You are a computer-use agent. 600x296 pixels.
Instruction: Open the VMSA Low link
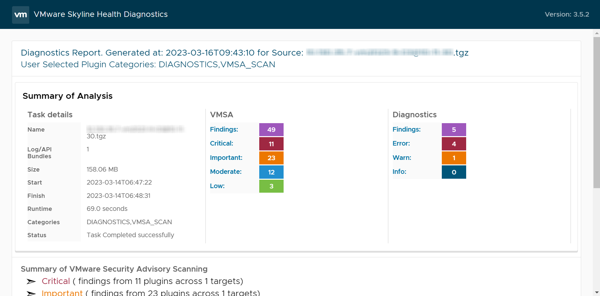click(x=217, y=186)
